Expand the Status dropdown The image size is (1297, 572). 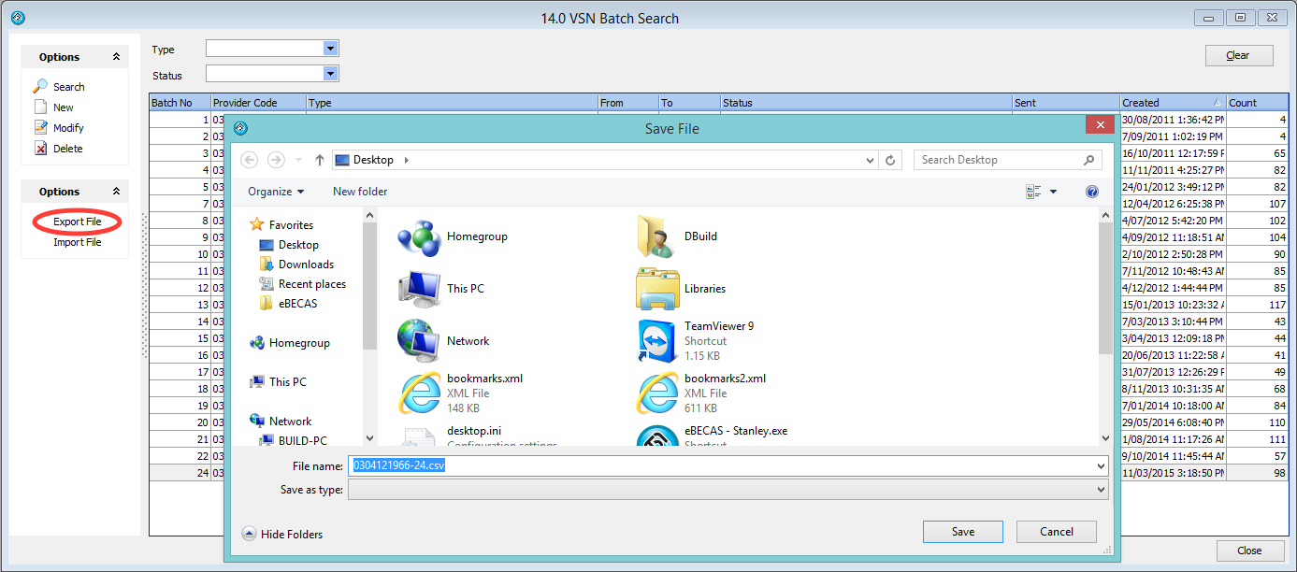tap(330, 74)
